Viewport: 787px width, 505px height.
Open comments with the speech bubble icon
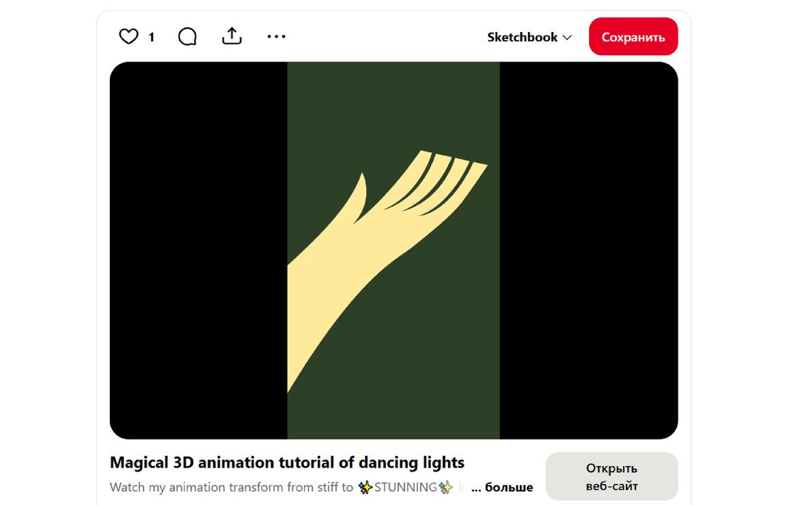187,37
